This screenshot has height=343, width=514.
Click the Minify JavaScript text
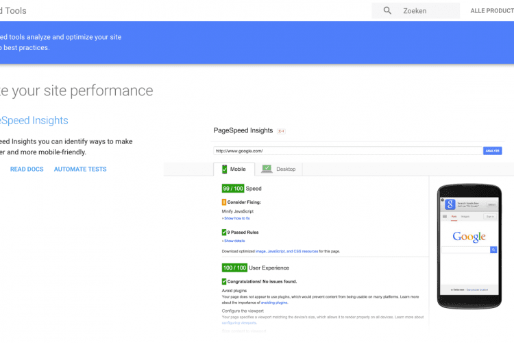coord(238,211)
